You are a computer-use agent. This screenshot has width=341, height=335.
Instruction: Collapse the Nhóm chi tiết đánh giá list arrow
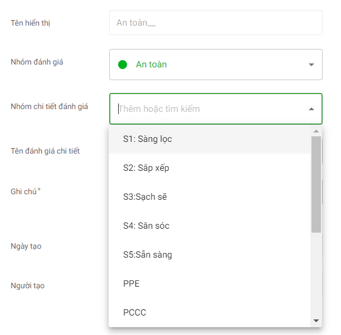311,109
